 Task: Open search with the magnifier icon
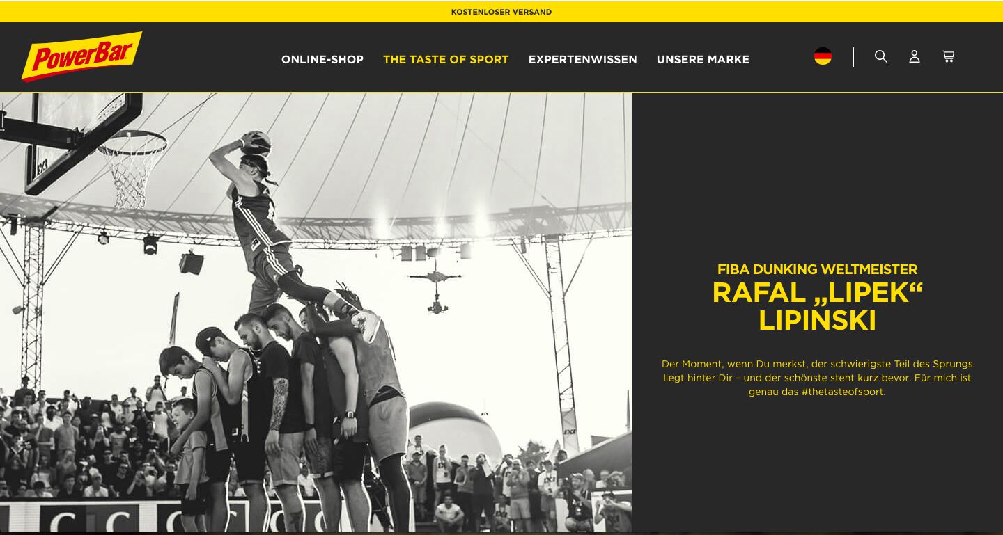click(881, 56)
